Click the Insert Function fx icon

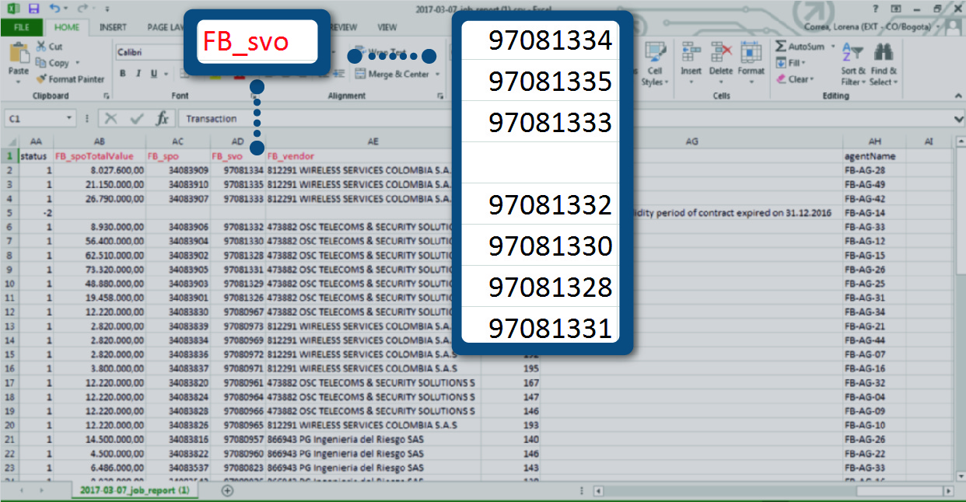click(162, 119)
